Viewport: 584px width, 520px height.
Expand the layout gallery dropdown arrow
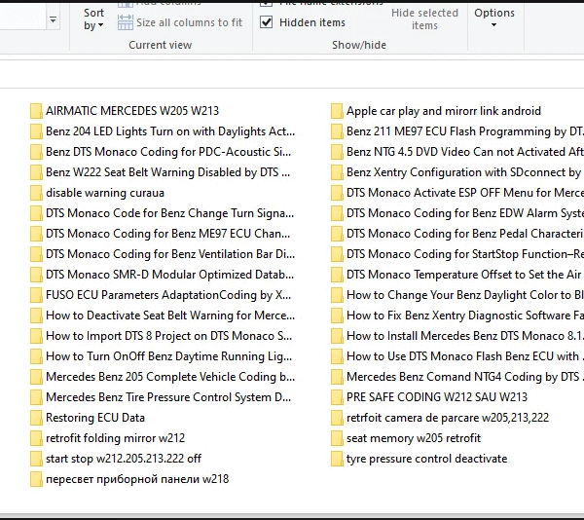53,19
